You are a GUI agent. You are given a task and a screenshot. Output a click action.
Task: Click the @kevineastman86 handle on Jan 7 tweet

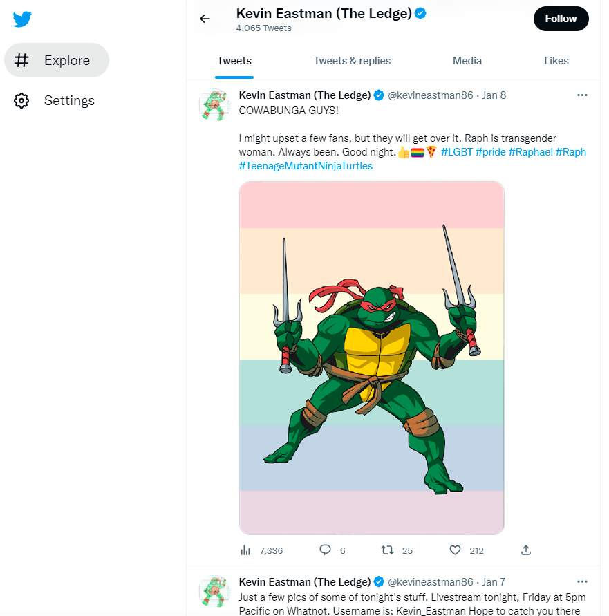point(430,581)
